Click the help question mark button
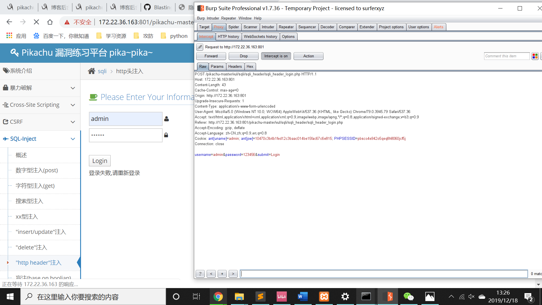The image size is (542, 305). 200,274
